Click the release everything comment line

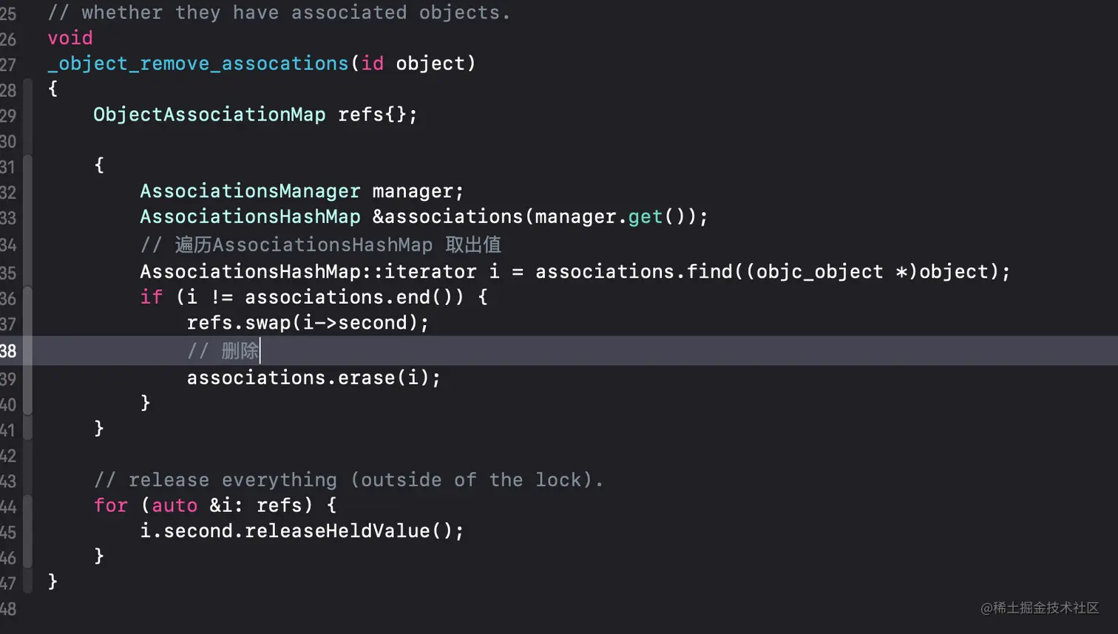[348, 480]
